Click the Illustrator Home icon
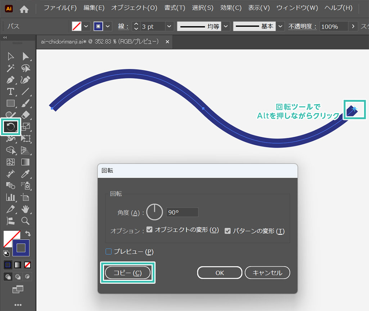This screenshot has height=311, width=369. click(x=24, y=9)
